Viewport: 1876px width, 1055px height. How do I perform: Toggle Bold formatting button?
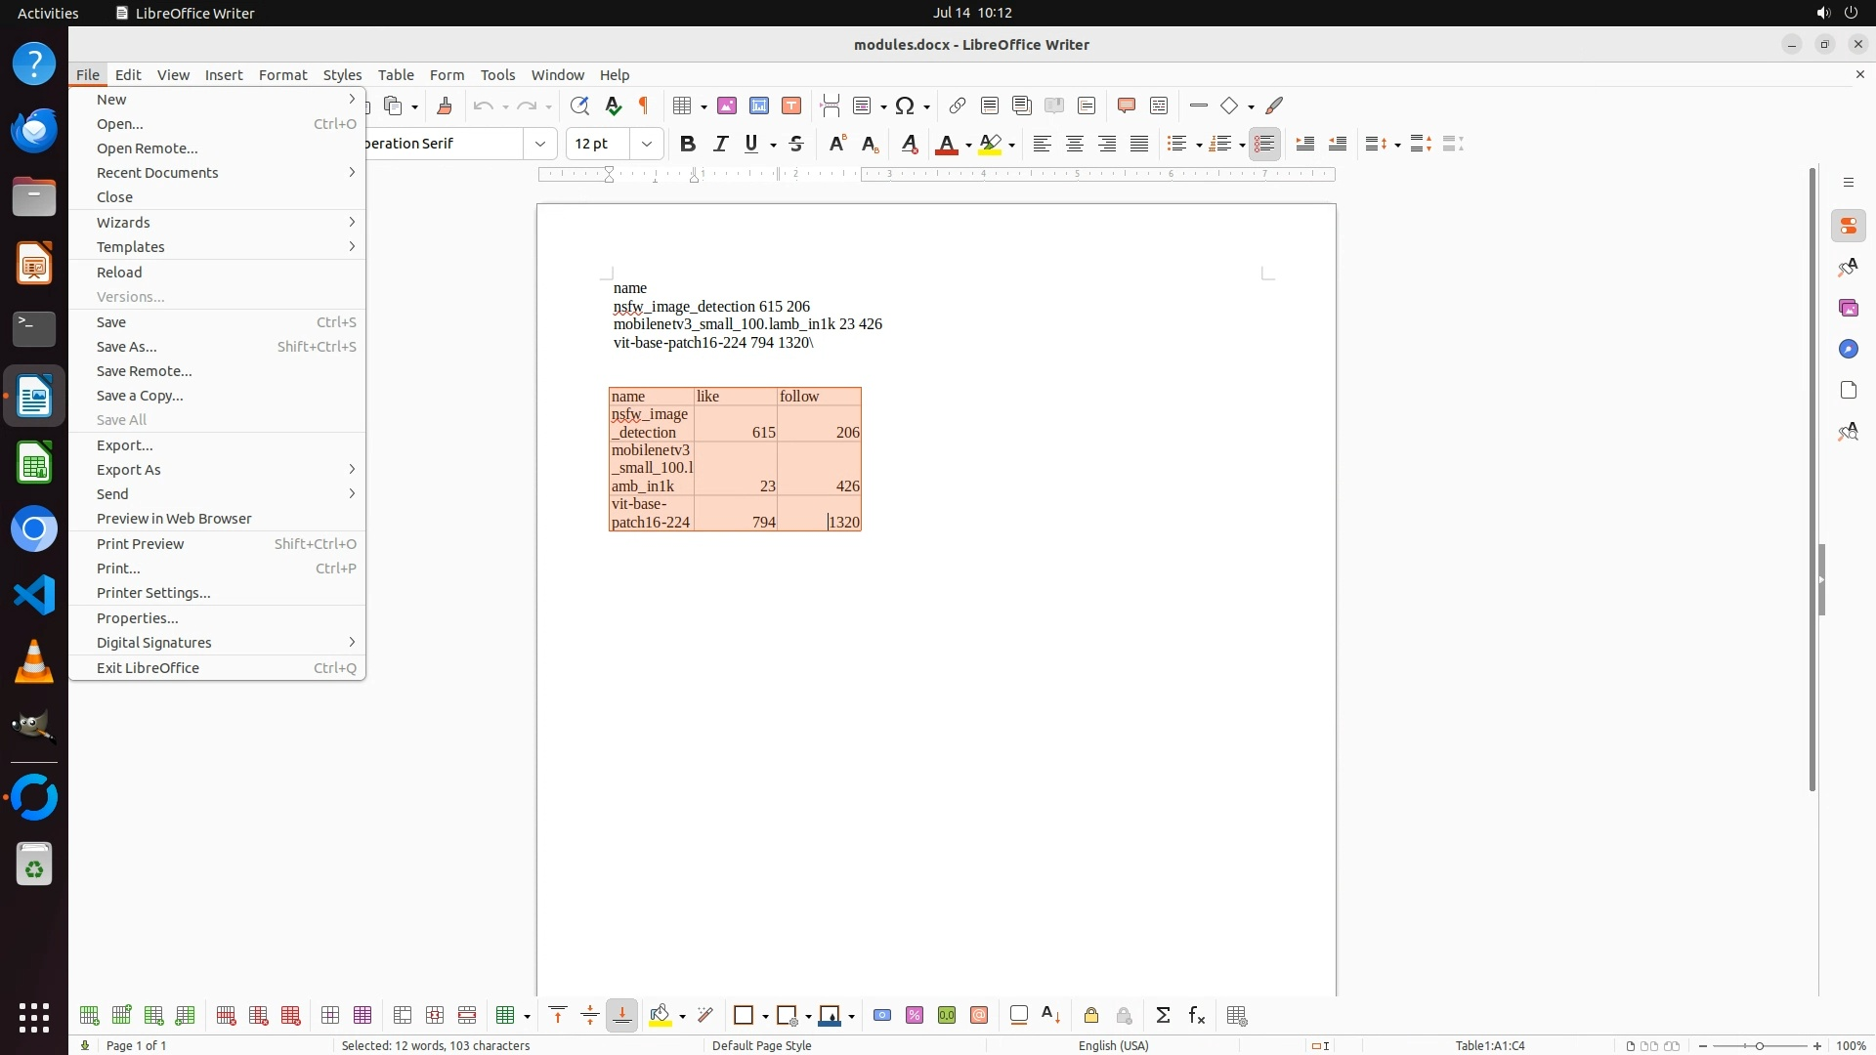[x=688, y=144]
